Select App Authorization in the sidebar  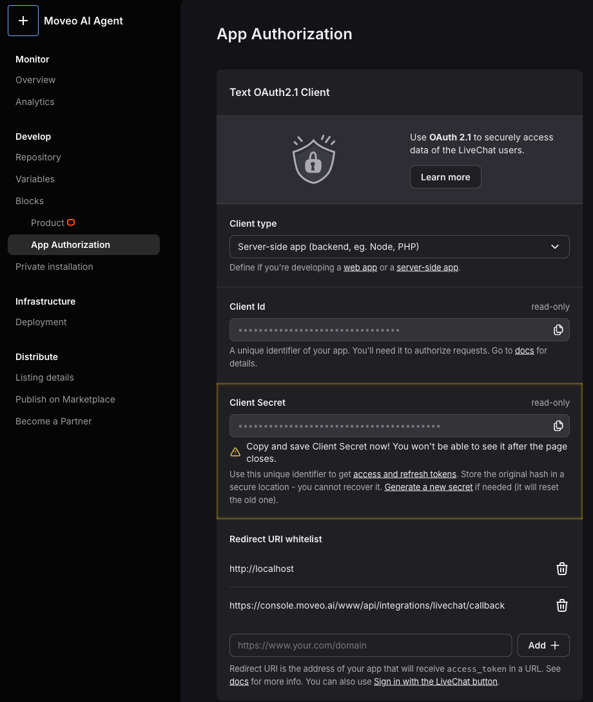[84, 245]
